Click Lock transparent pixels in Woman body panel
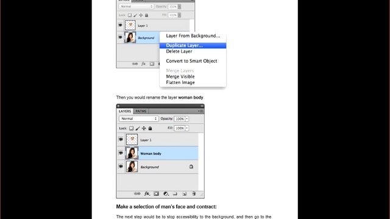Viewport: 390px width, 219px height. [x=131, y=128]
